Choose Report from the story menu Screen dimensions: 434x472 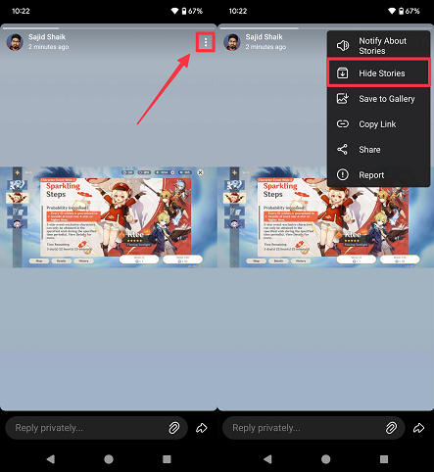pyautogui.click(x=378, y=175)
